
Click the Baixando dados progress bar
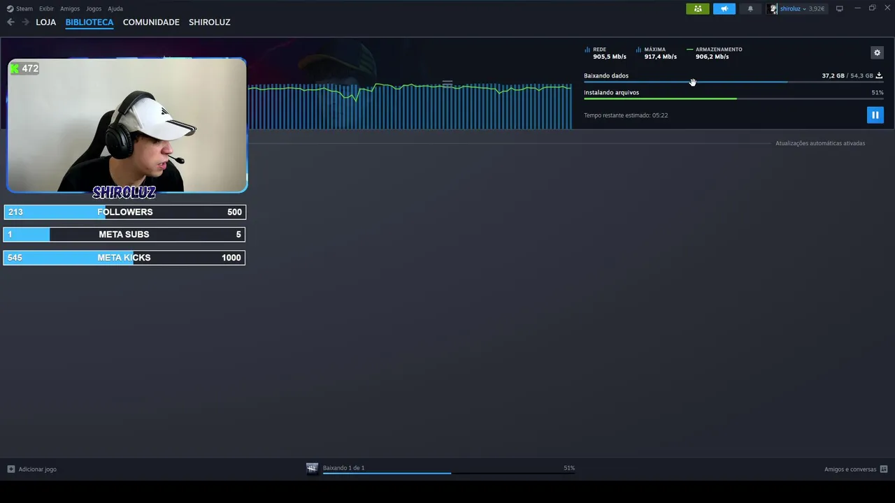[x=733, y=82]
